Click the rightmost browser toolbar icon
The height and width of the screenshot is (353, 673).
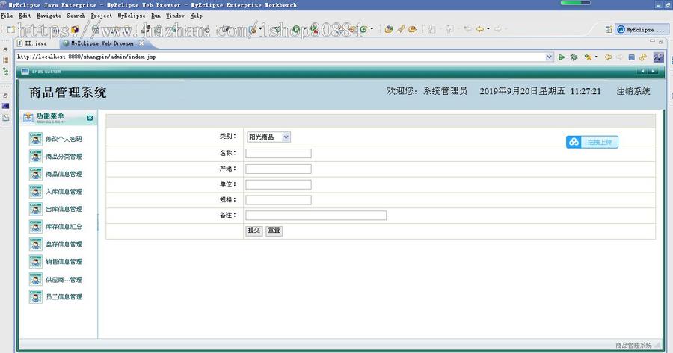(x=658, y=57)
